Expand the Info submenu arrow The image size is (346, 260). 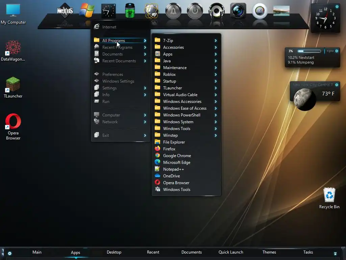[x=145, y=95]
